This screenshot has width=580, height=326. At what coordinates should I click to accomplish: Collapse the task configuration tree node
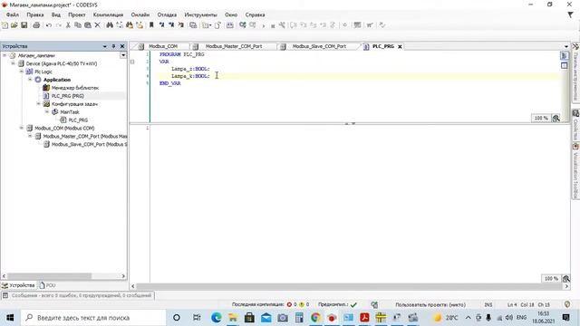tap(38, 104)
